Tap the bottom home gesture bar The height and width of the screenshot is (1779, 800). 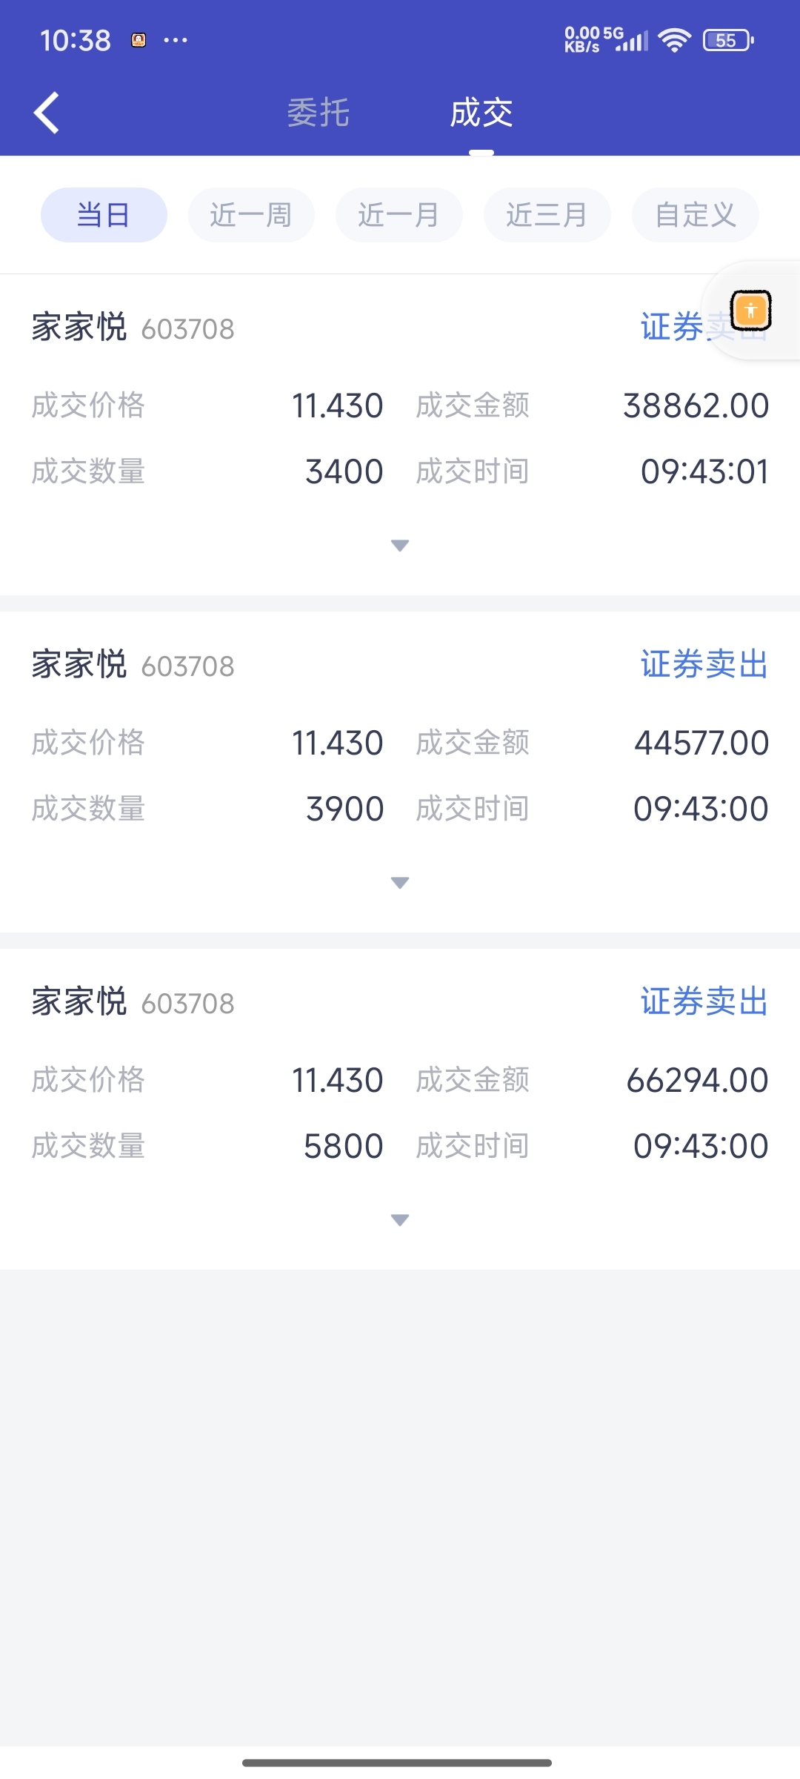[x=397, y=1763]
